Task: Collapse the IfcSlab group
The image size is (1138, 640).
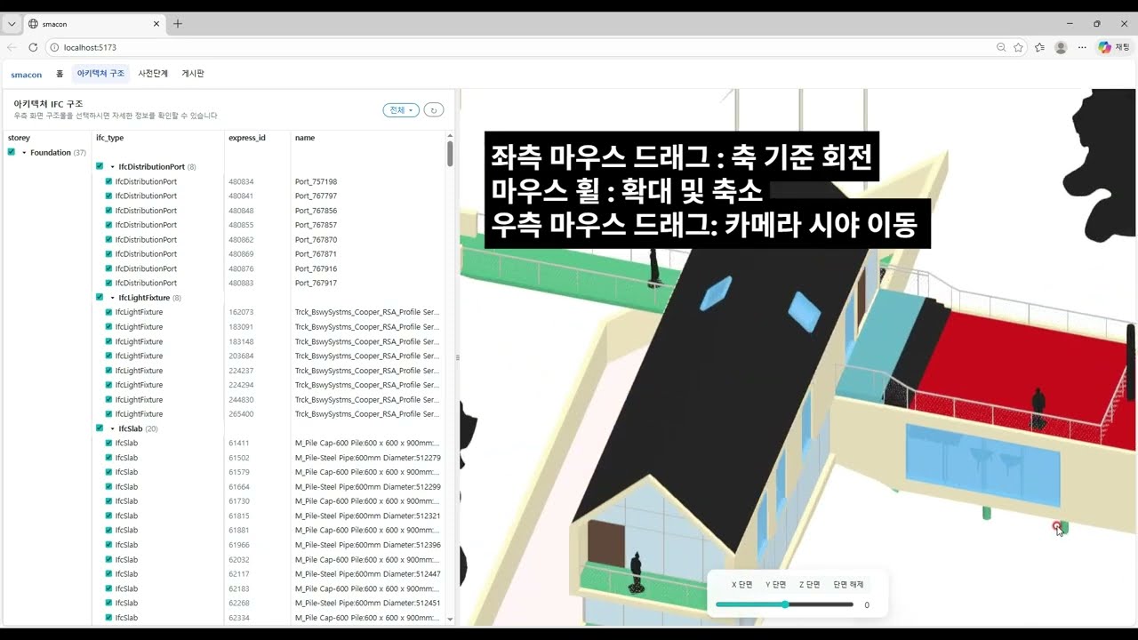Action: tap(112, 428)
